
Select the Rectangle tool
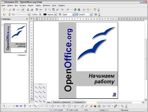click(17, 106)
